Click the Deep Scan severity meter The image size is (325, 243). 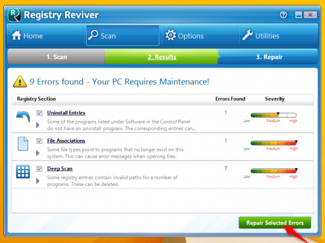(274, 171)
